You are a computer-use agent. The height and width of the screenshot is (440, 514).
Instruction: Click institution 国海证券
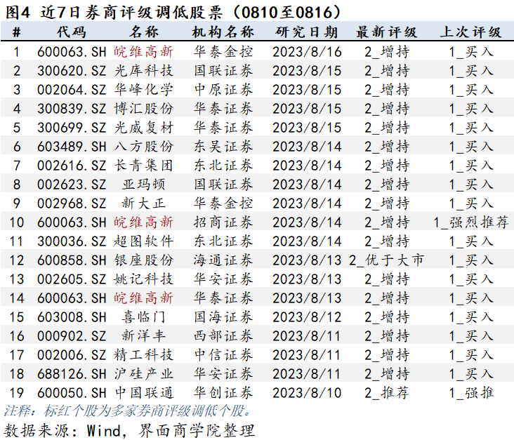coord(223,317)
